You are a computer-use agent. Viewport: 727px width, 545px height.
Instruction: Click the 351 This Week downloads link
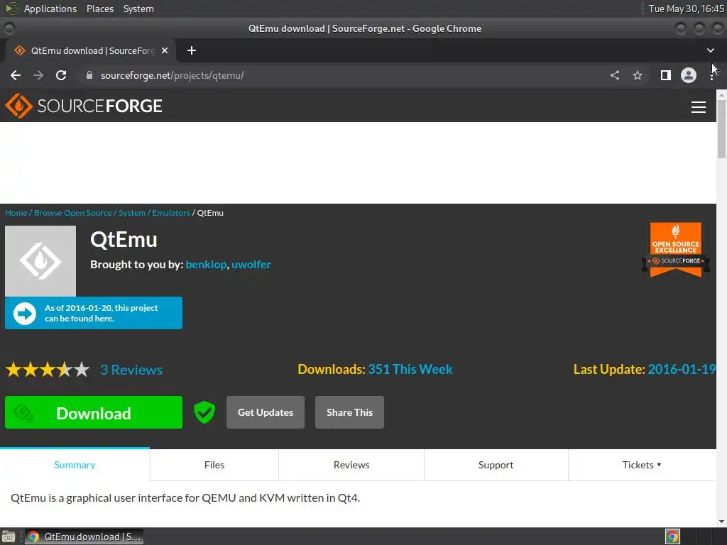pyautogui.click(x=410, y=369)
